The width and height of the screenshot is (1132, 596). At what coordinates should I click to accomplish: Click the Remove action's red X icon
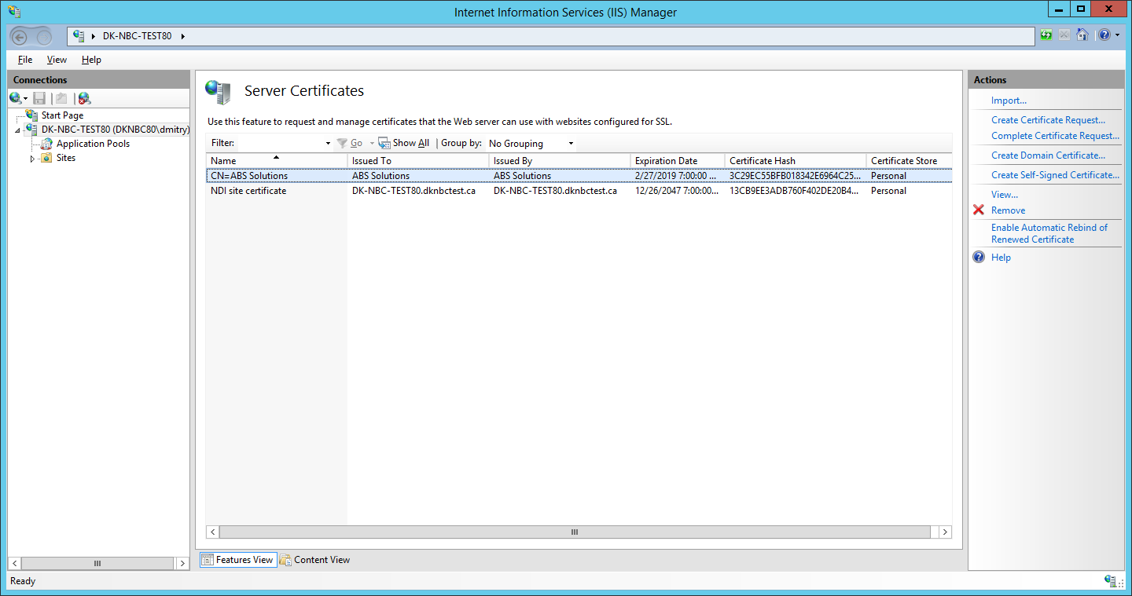[977, 210]
